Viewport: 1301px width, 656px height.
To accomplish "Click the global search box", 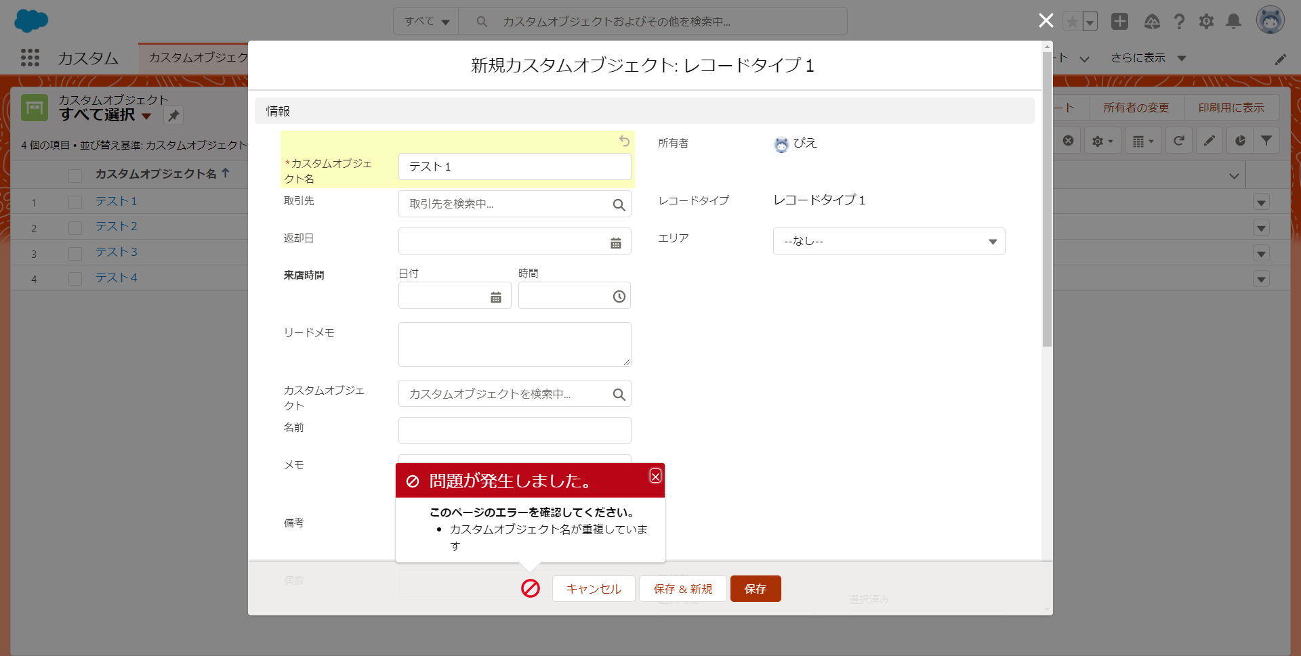I will click(x=653, y=21).
